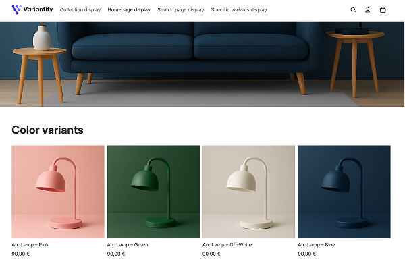Select Homepage display menu item

click(x=129, y=10)
